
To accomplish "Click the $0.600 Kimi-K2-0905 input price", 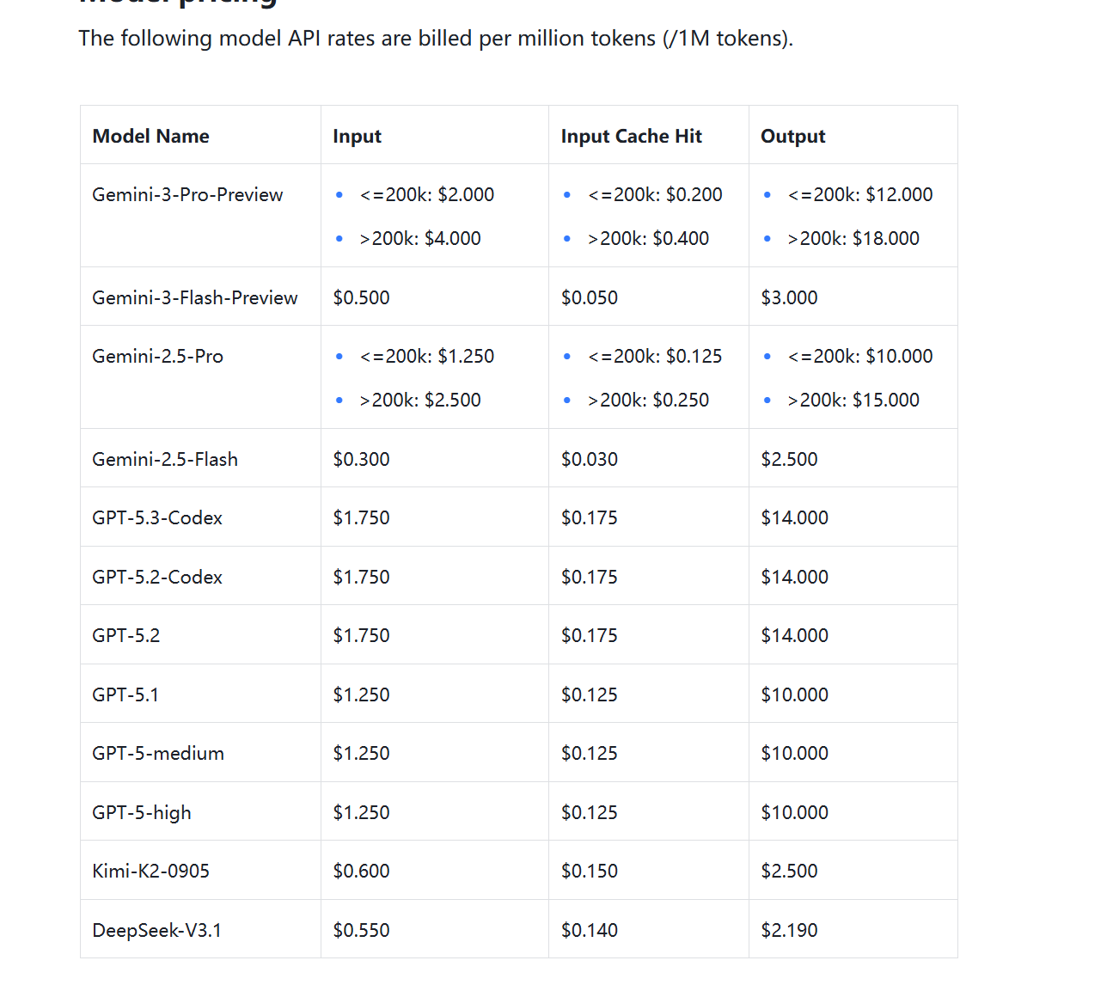I will tap(361, 871).
